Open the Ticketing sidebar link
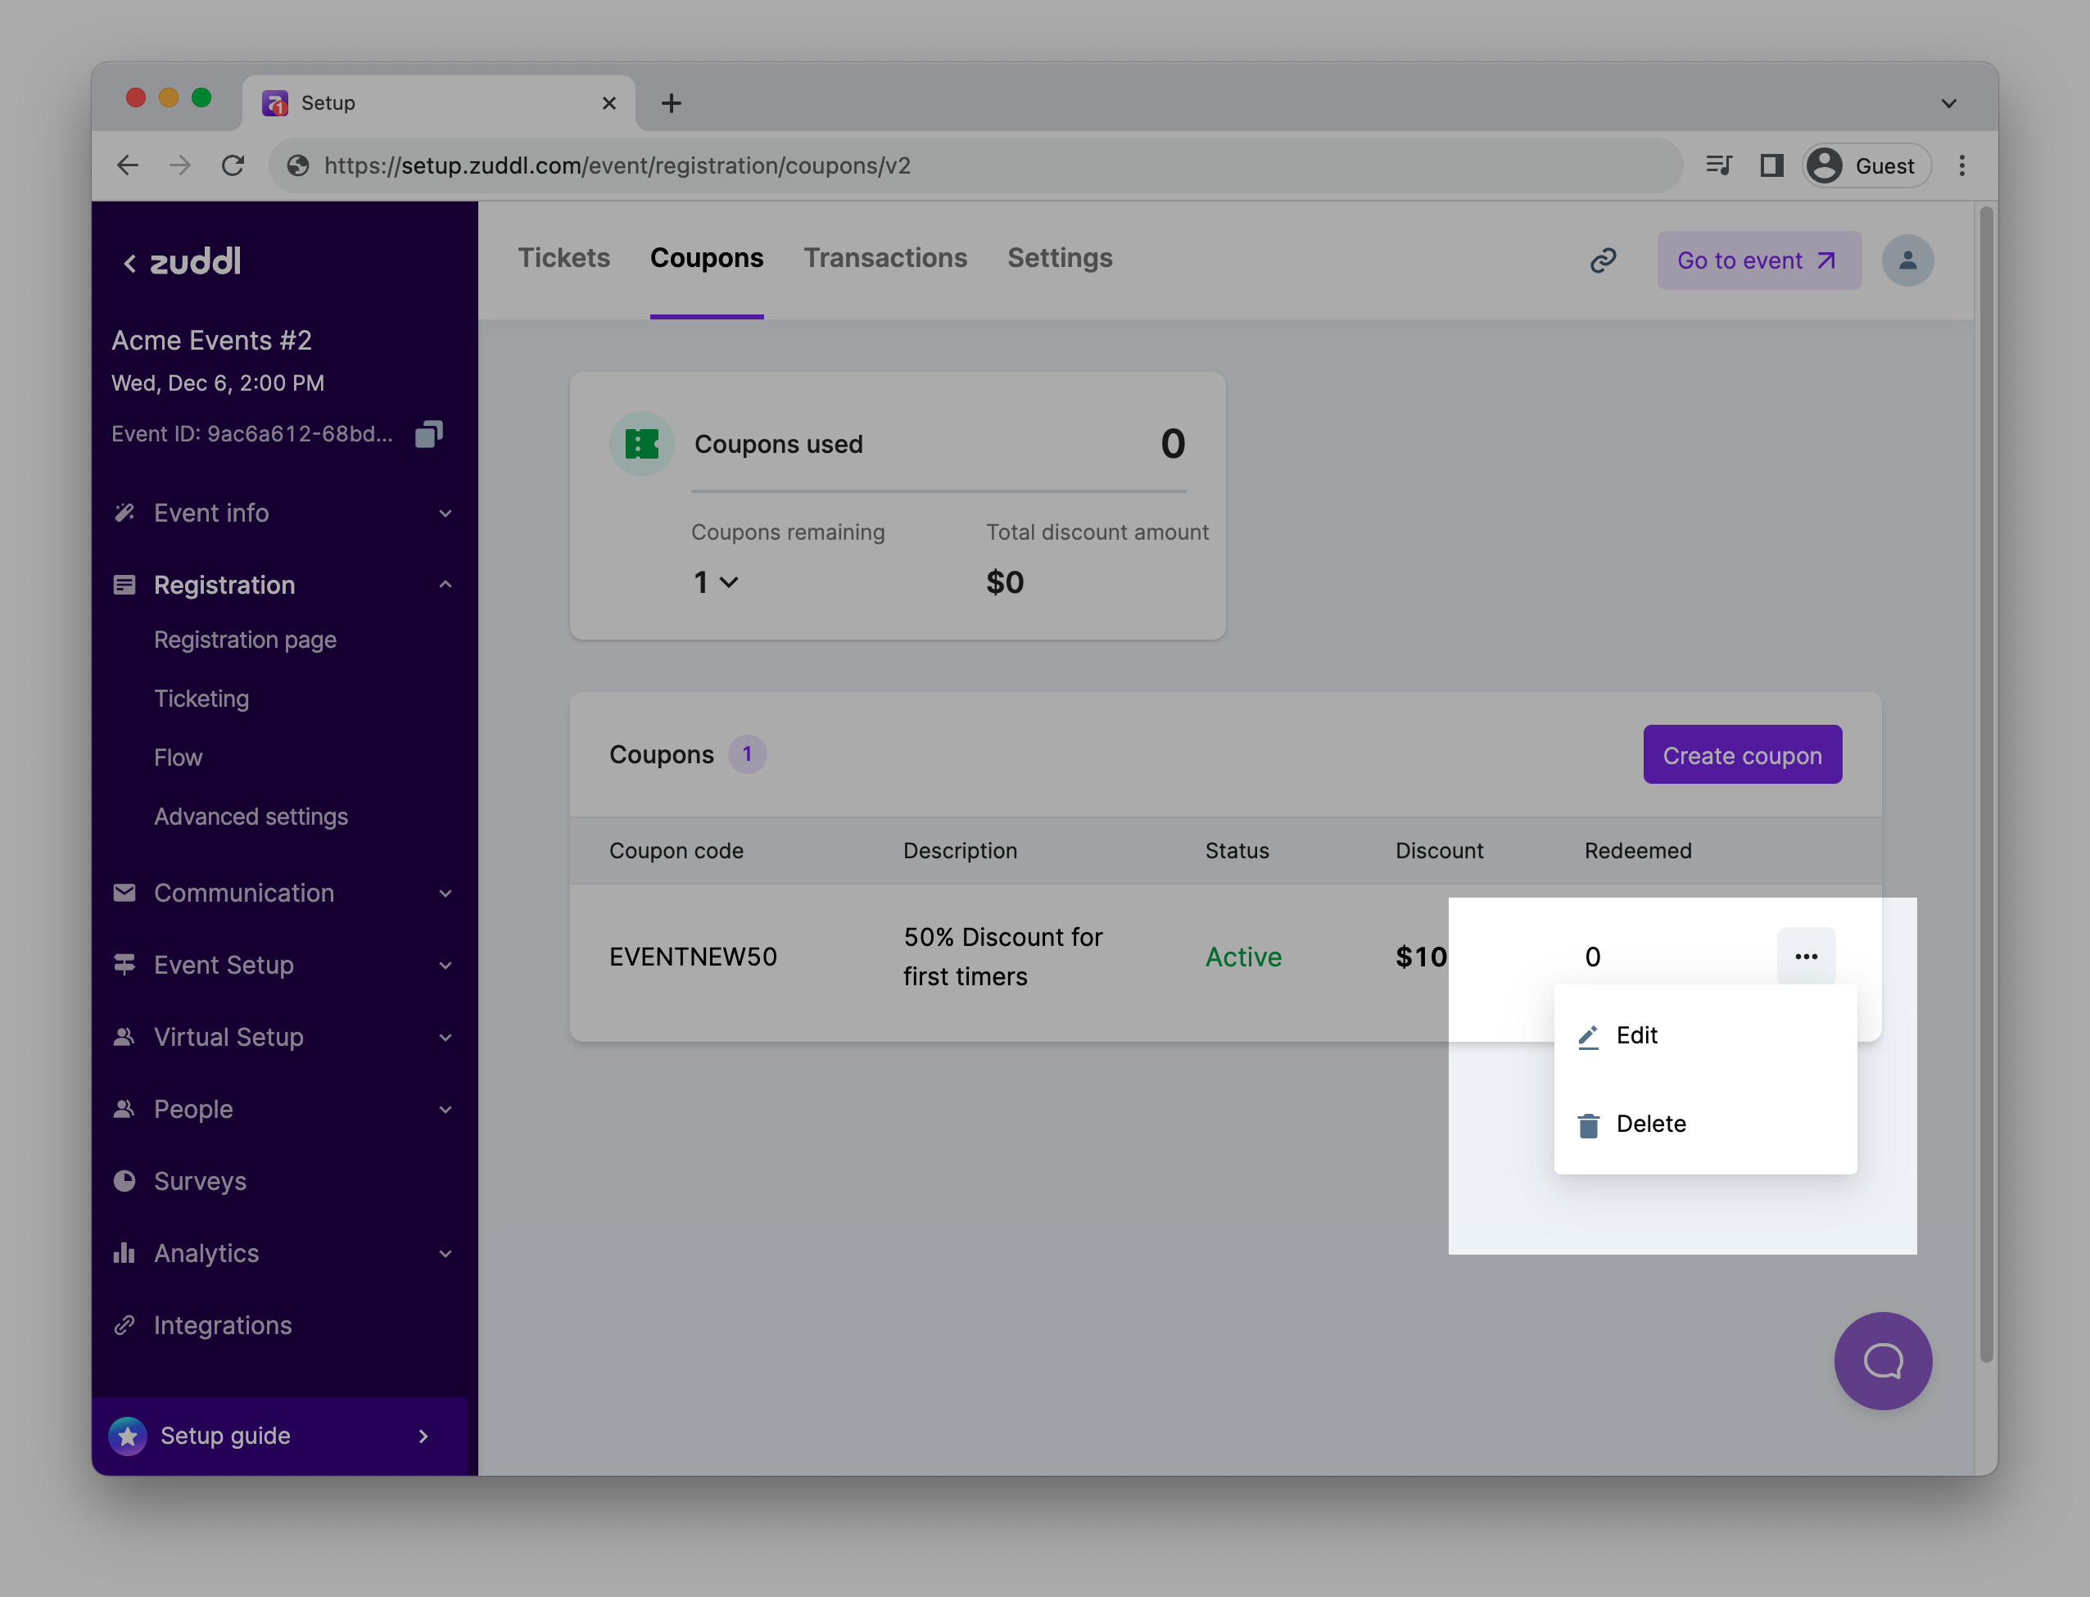 pyautogui.click(x=201, y=699)
